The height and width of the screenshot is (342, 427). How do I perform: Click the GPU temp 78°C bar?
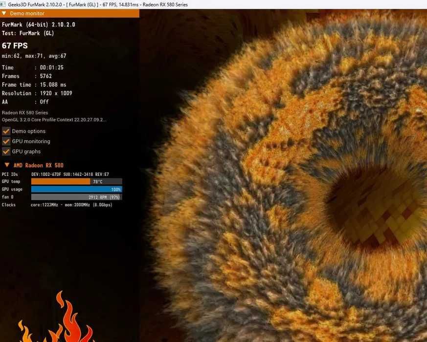(76, 181)
